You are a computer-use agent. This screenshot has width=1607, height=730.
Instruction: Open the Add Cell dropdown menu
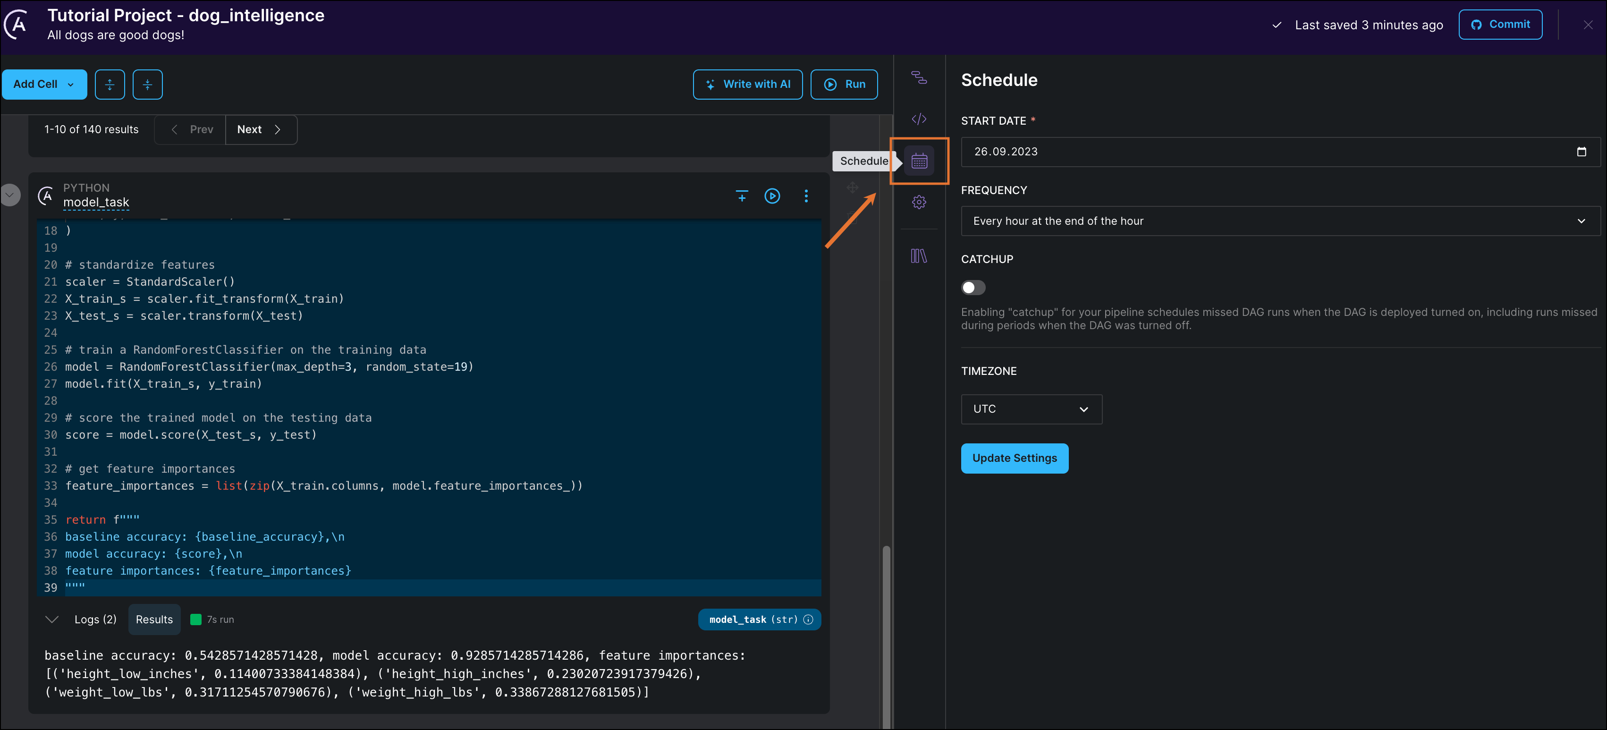coord(71,84)
